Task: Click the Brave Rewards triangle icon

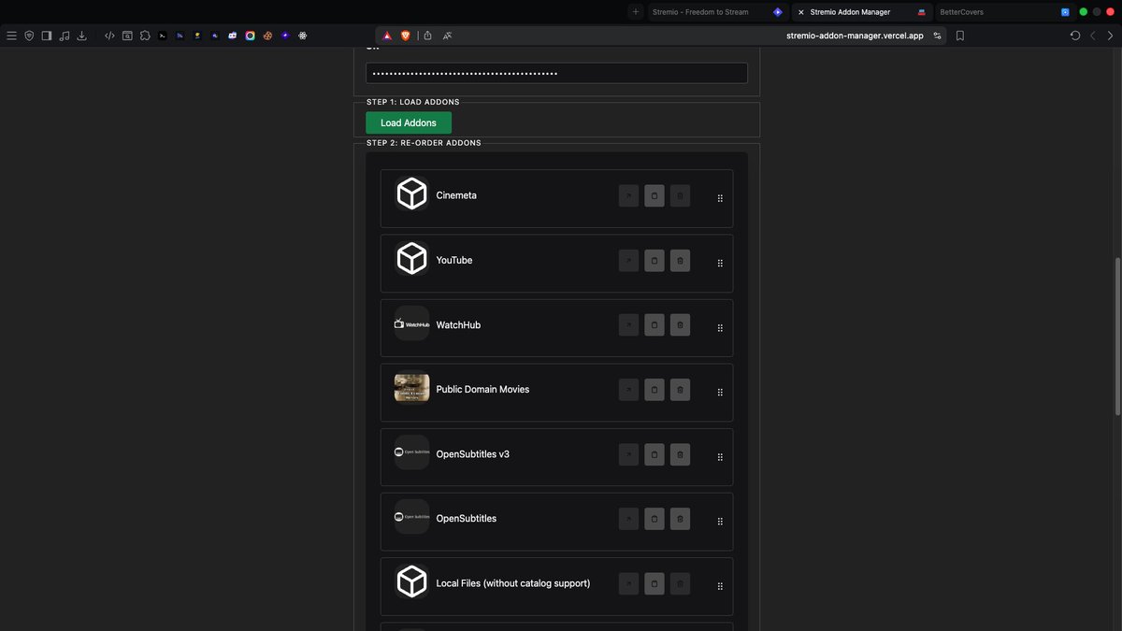Action: click(387, 36)
